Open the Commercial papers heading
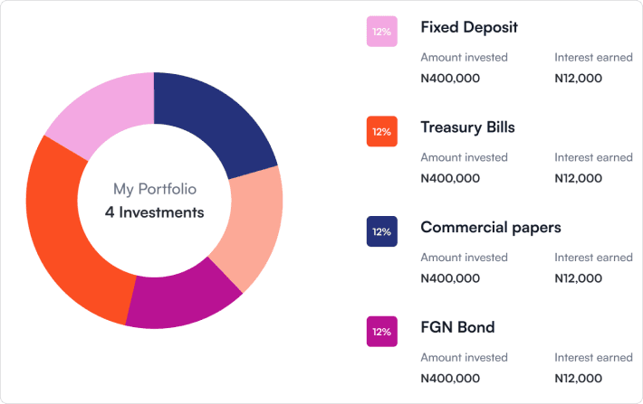This screenshot has width=643, height=404. click(x=490, y=227)
